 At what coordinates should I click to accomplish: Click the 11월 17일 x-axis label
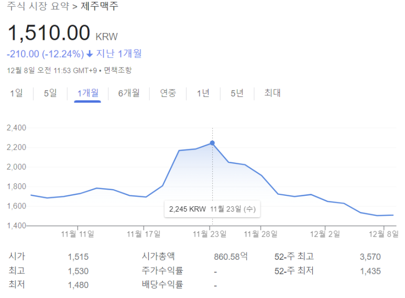point(144,234)
